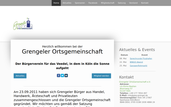Open the Home menu item
The height and width of the screenshot is (107, 171).
click(x=56, y=3)
